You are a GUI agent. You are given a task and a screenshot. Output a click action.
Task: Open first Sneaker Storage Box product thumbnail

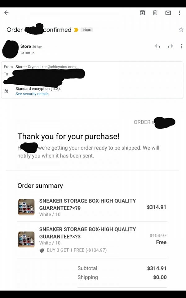point(26,207)
